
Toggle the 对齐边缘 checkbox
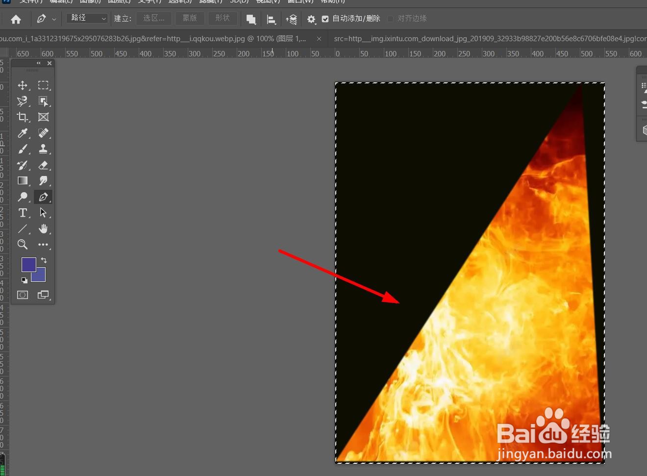coord(390,19)
